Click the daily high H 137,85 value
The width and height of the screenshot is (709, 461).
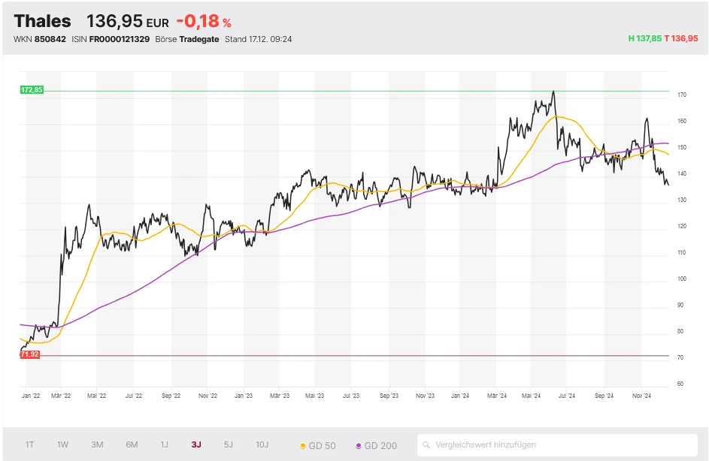pos(644,38)
